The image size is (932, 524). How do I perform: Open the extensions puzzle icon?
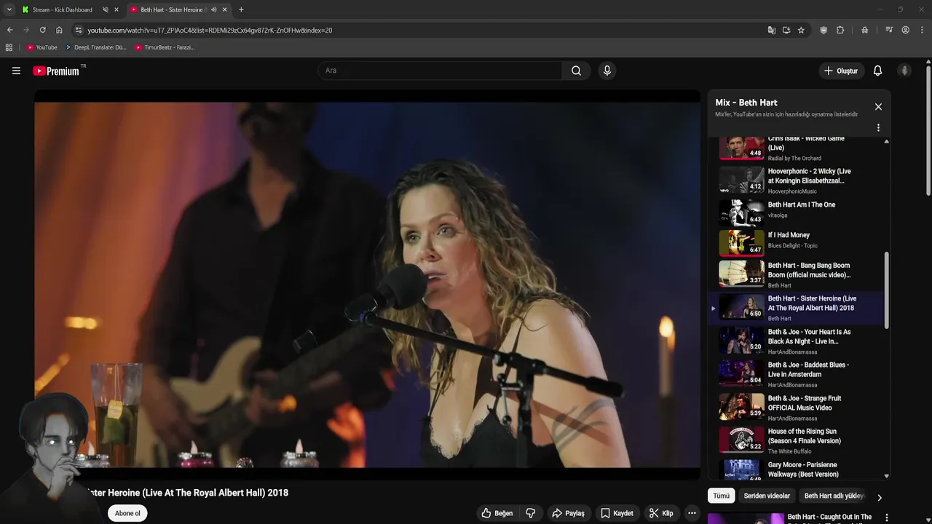[x=840, y=30]
